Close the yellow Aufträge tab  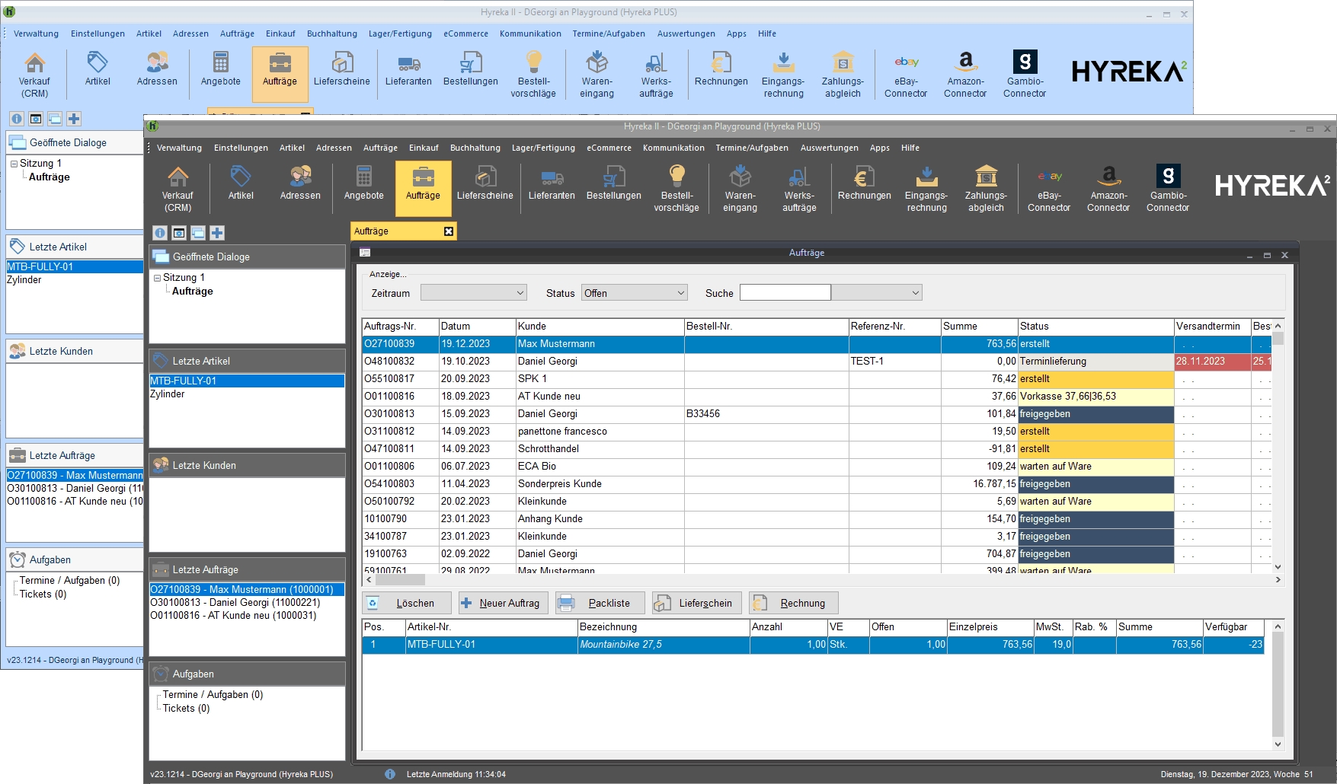pos(449,231)
